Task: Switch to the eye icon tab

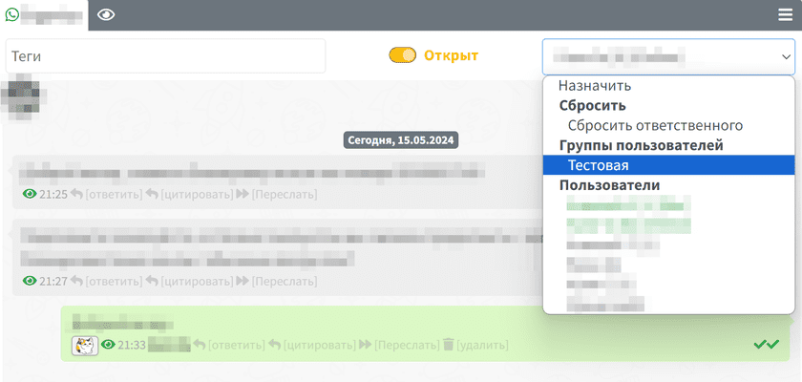Action: pos(106,15)
